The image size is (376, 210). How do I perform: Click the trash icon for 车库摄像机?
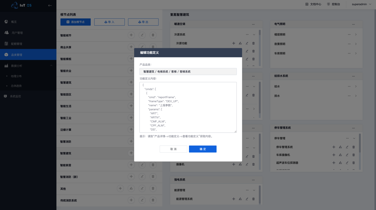(x=353, y=155)
